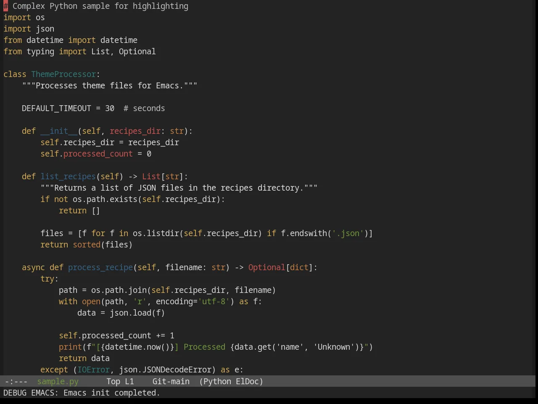Click 'filename: str' parameter of process_recipe
Viewport: 538px width, 404px height.
(x=195, y=267)
